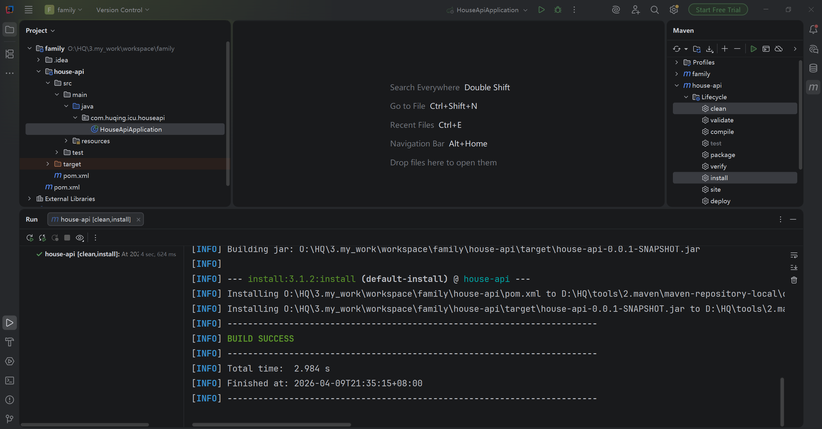Select the package lifecycle goal

722,155
